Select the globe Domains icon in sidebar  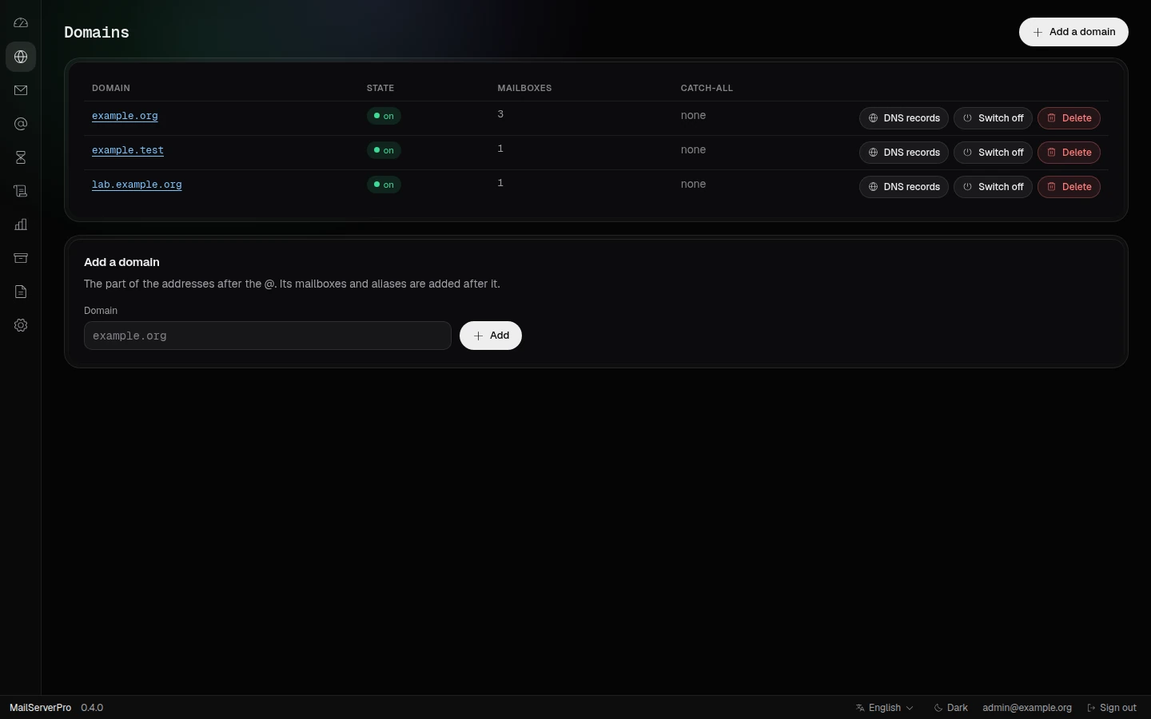click(21, 57)
